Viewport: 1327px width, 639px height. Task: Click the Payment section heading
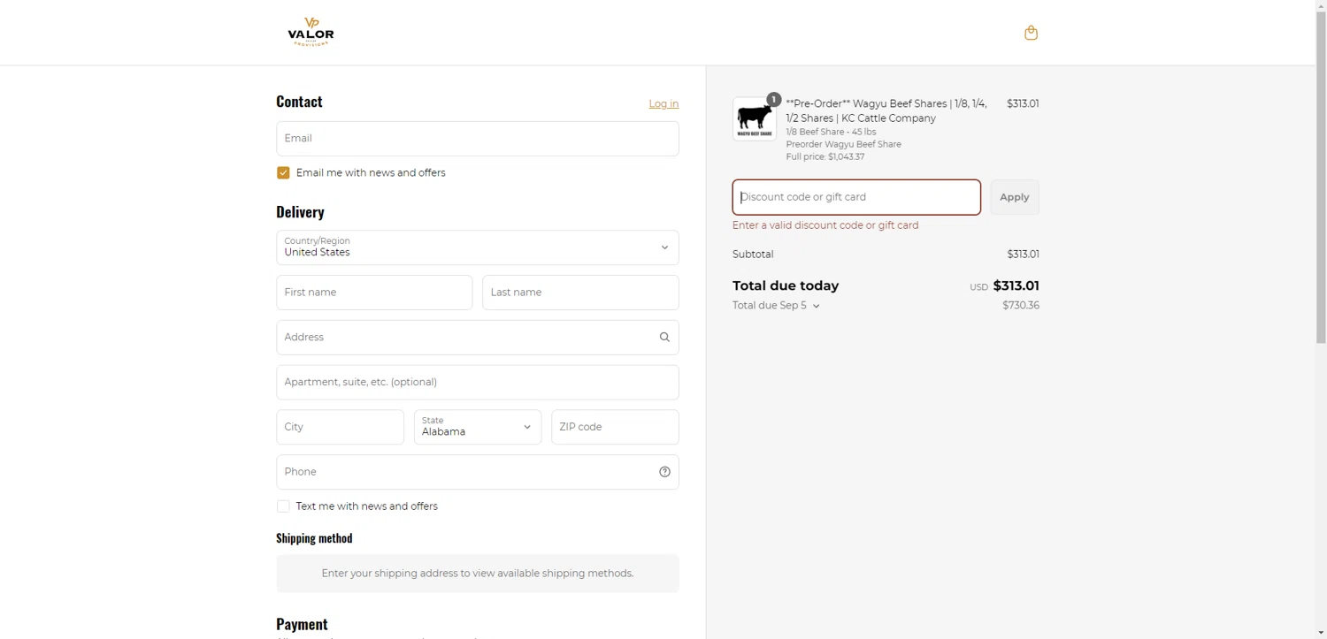[x=302, y=624]
